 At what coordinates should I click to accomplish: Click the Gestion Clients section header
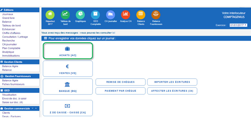coord(20,62)
